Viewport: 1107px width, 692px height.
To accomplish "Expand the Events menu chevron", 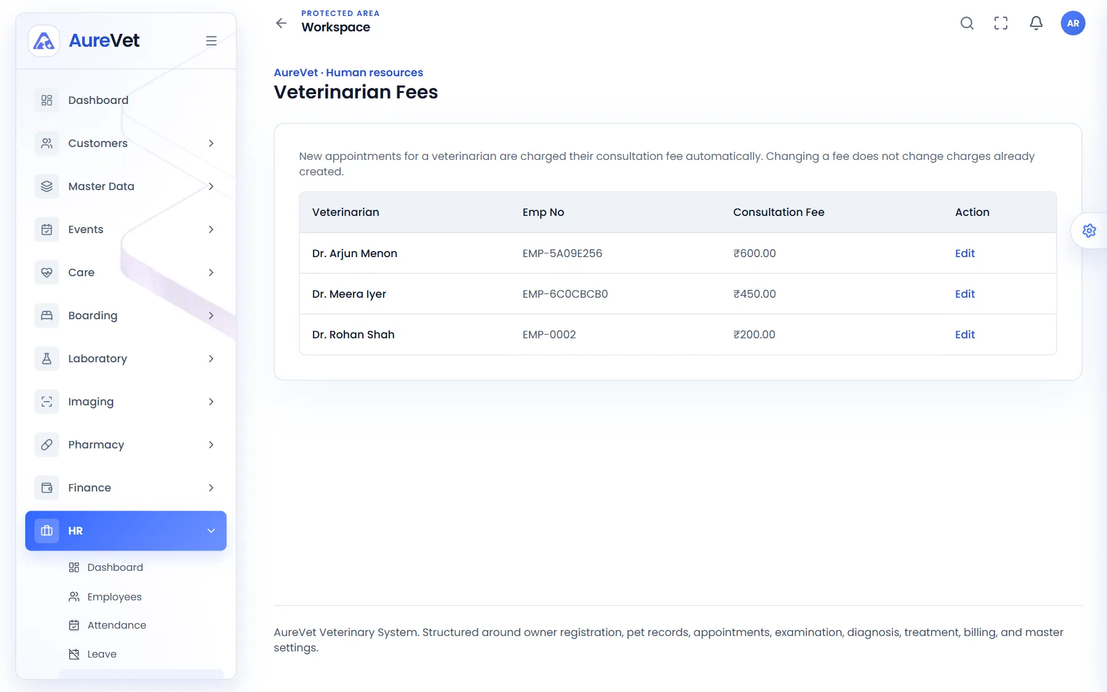I will pyautogui.click(x=211, y=229).
